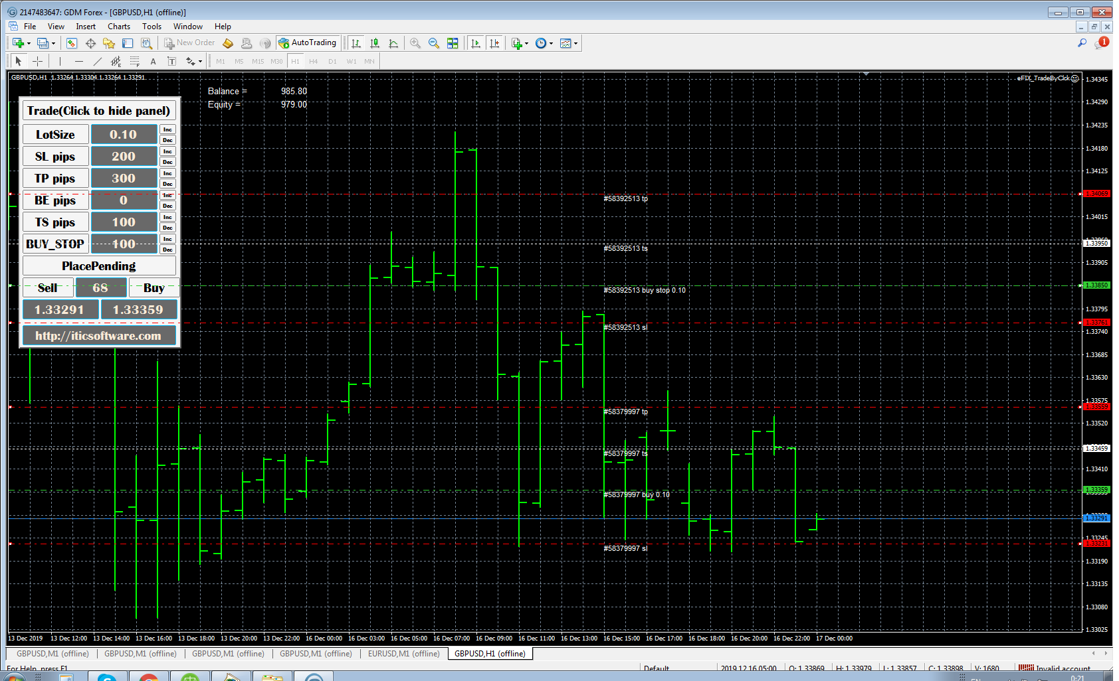Insert a text label on the chart
The image size is (1119, 681).
click(171, 60)
